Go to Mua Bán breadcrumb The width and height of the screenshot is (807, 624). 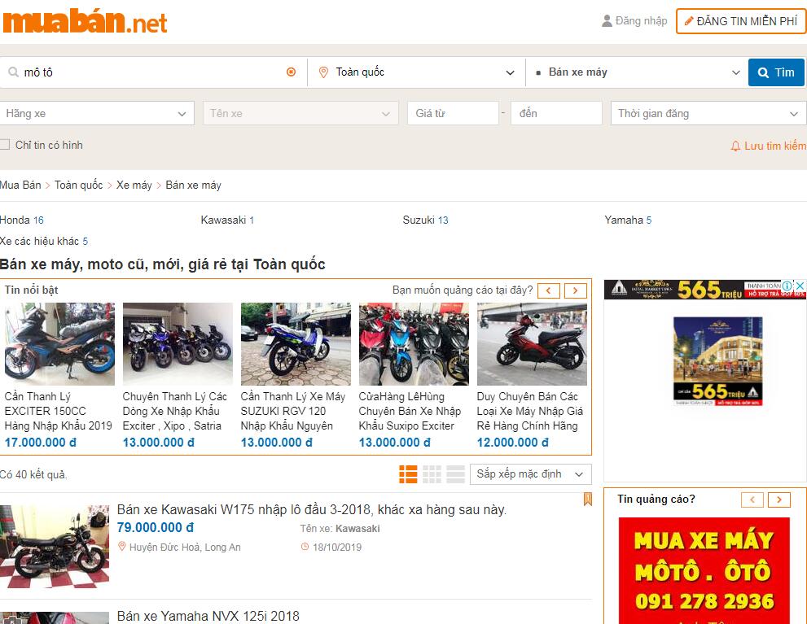[20, 185]
